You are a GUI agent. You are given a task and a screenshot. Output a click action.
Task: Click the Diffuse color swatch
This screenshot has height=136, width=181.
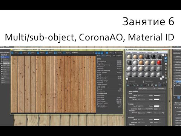coord(156,96)
